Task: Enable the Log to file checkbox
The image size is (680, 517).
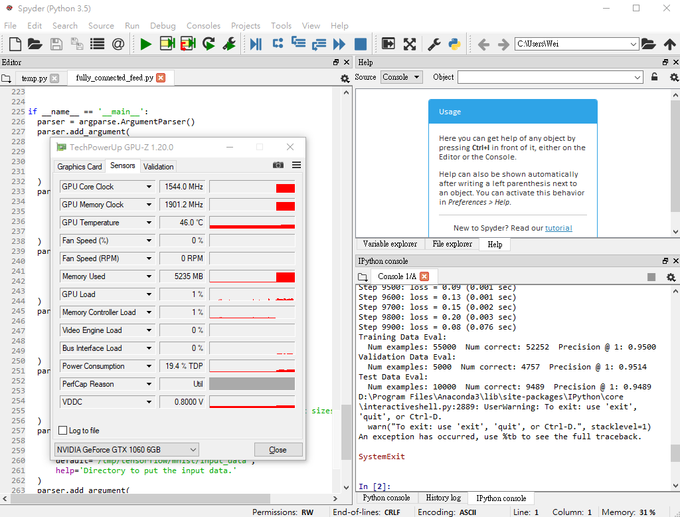Action: coord(61,430)
